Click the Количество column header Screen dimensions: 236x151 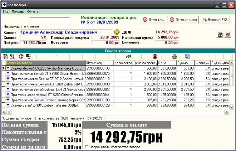coord(123,63)
